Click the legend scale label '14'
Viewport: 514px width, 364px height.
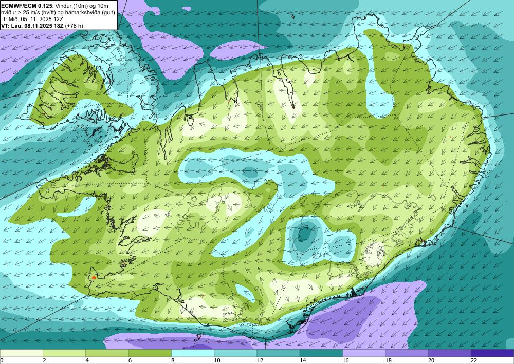click(x=303, y=360)
